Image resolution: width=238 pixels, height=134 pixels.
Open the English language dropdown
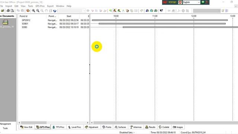tap(192, 2)
